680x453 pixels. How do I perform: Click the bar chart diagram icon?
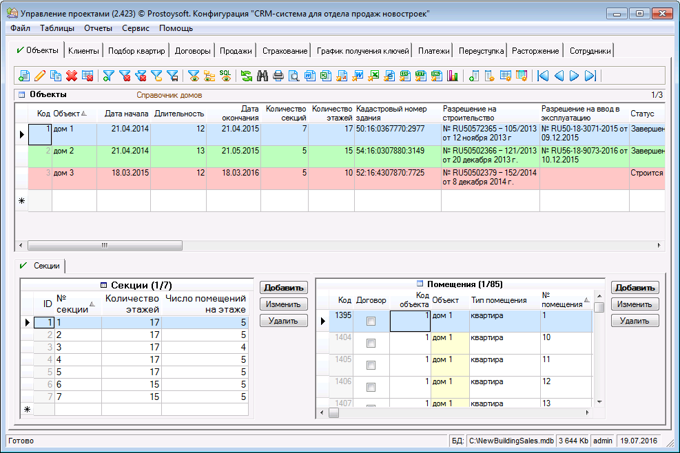pyautogui.click(x=453, y=76)
